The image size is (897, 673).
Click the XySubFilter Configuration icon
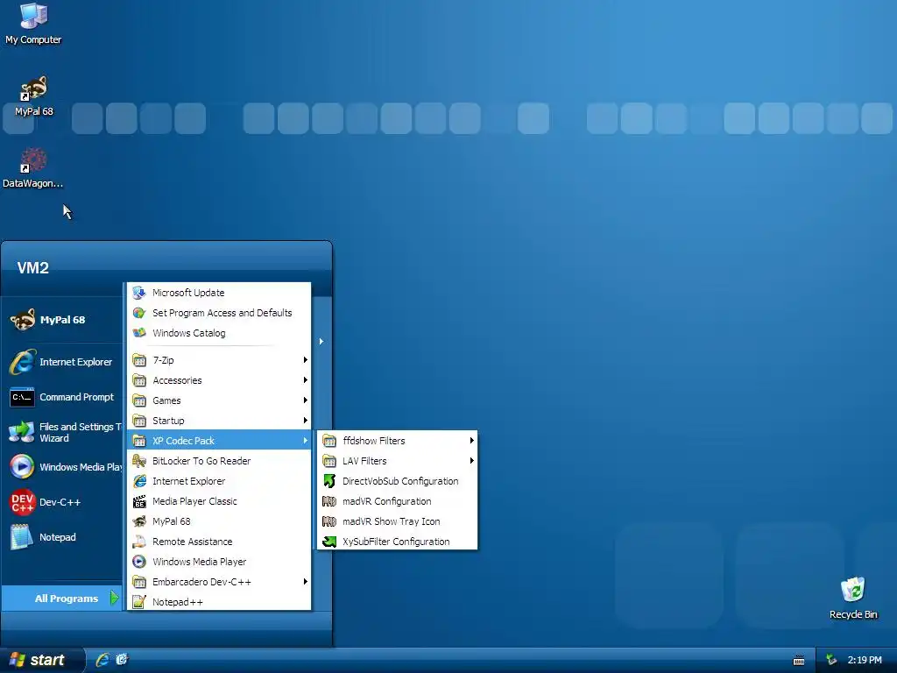click(329, 542)
